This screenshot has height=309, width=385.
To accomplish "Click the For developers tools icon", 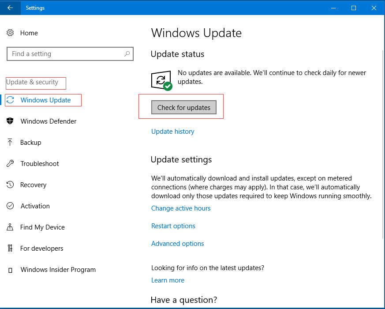I will (10, 248).
